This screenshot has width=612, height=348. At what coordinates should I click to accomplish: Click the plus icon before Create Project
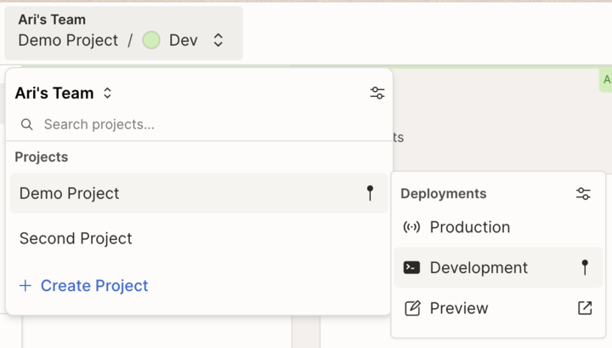(25, 286)
